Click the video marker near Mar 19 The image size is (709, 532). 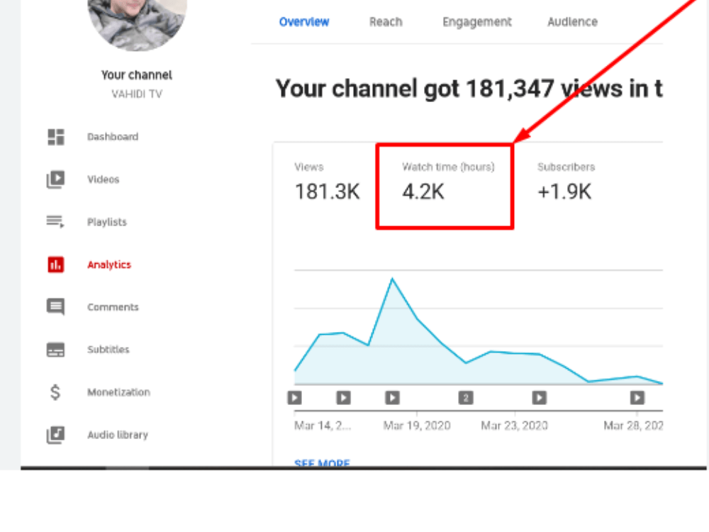(x=393, y=398)
